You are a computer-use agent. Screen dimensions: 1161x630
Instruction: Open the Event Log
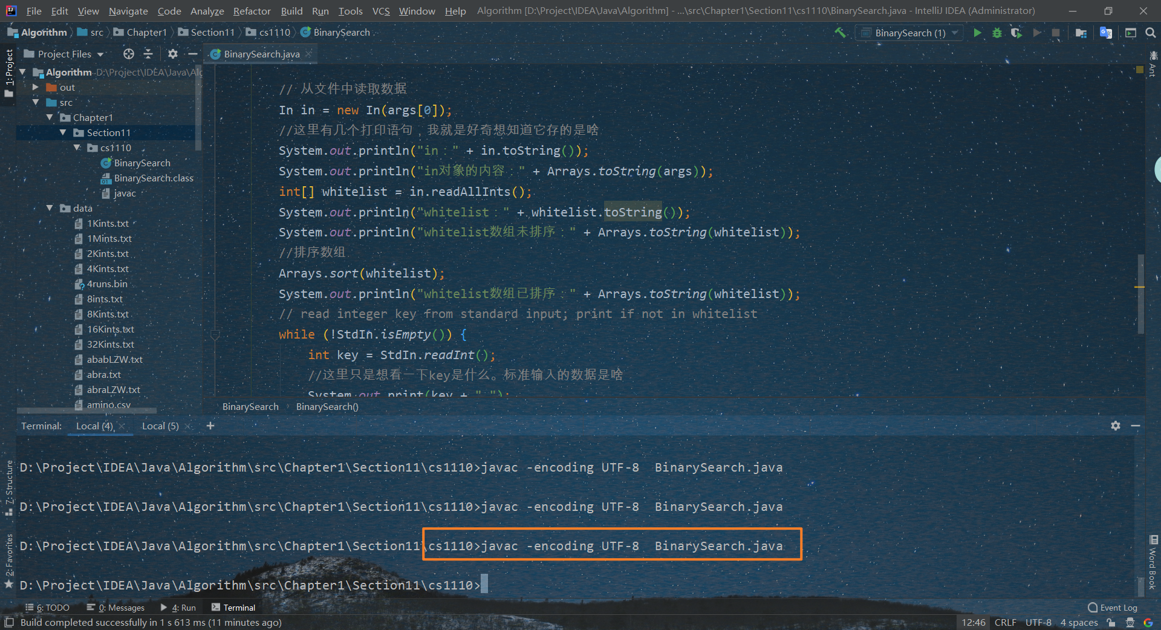(x=1113, y=608)
